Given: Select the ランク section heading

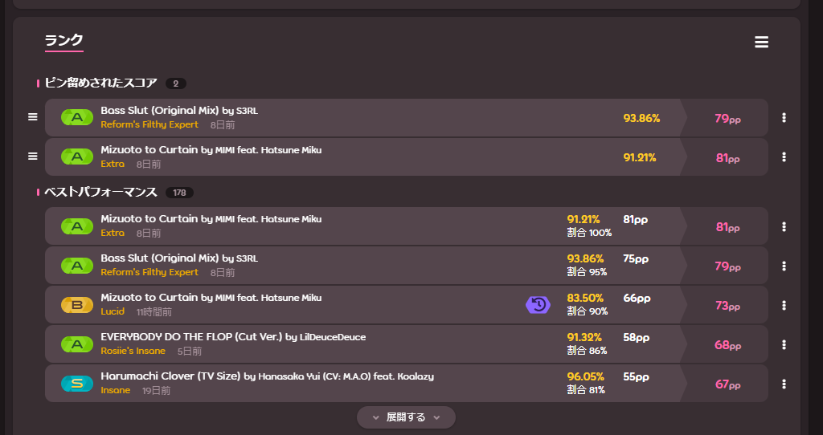Looking at the screenshot, I should [64, 40].
